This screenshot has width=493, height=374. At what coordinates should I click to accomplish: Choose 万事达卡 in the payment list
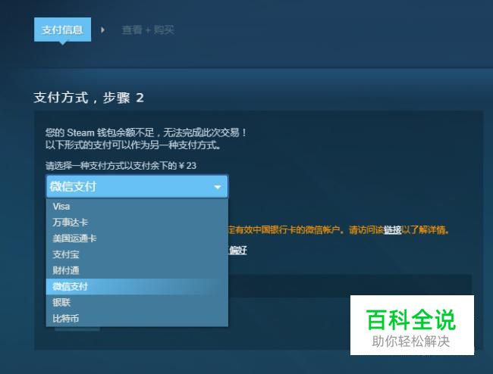click(x=137, y=223)
